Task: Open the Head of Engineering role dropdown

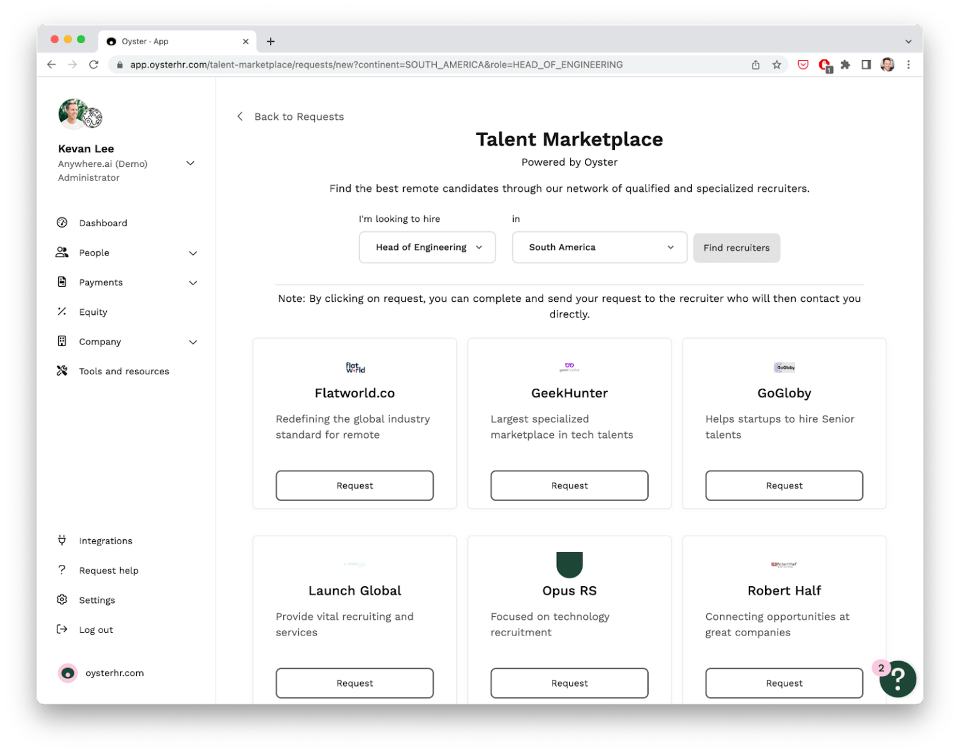Action: [x=427, y=247]
